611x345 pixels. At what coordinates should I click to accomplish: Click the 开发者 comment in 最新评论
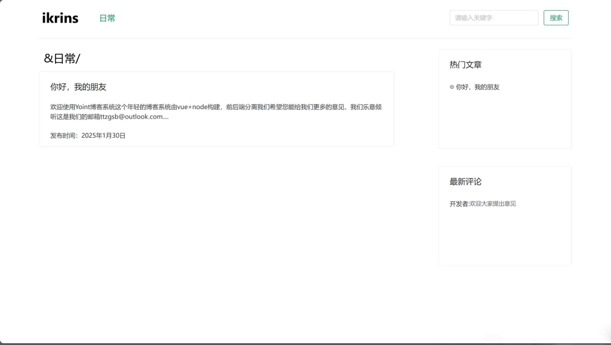point(482,203)
